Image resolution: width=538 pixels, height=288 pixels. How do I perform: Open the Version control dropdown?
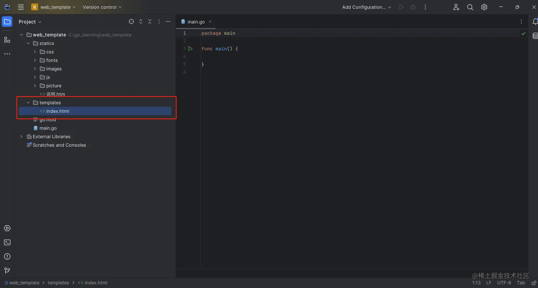pyautogui.click(x=102, y=7)
